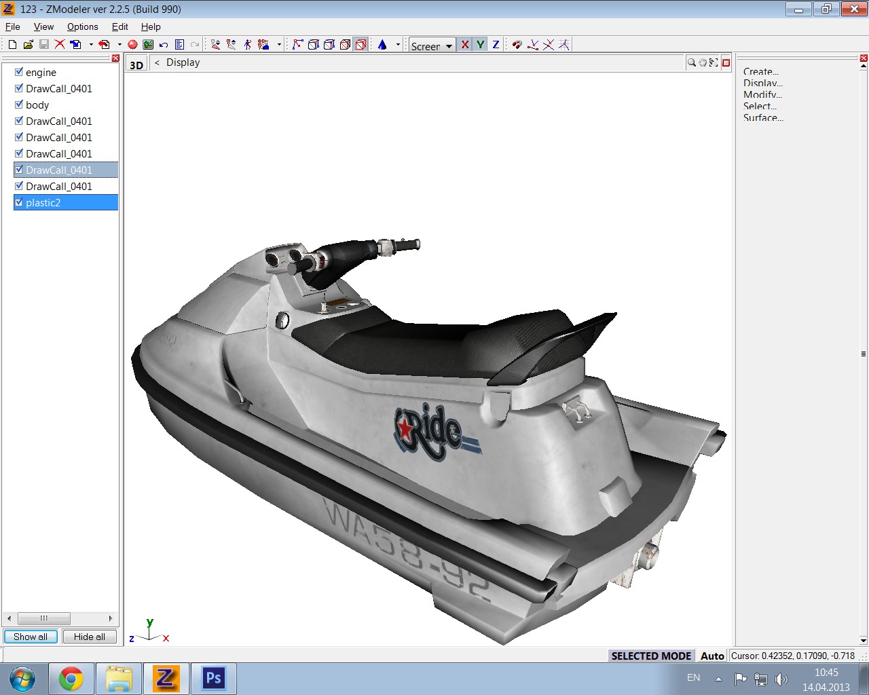Open the Materials editor red sphere icon
Screen dimensions: 869x695
point(132,45)
